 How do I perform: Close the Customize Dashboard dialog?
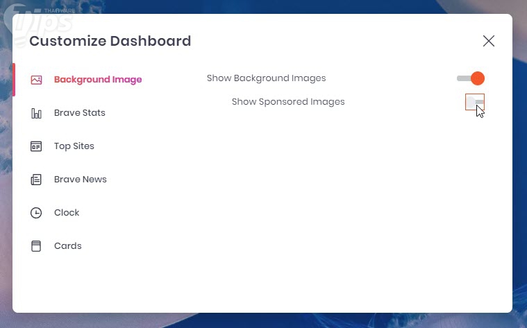pyautogui.click(x=488, y=41)
